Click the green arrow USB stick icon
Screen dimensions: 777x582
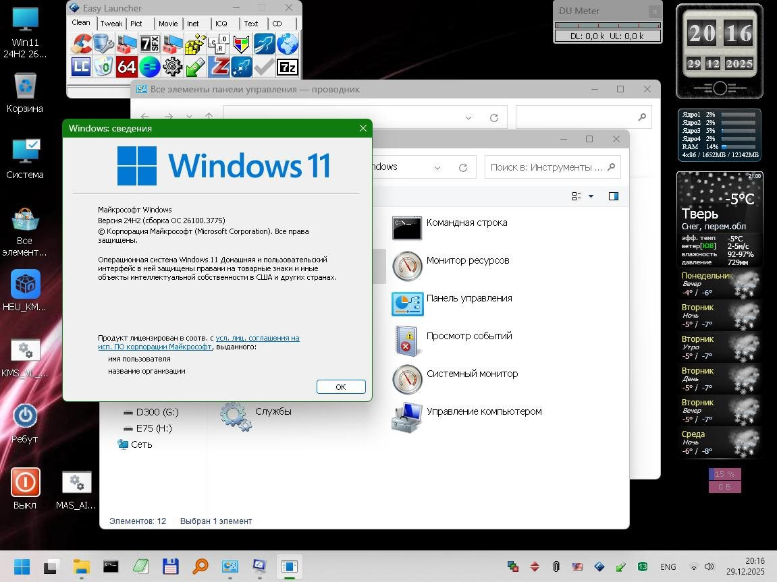[195, 66]
